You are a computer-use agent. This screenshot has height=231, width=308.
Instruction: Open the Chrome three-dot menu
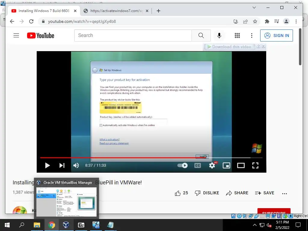tap(296, 21)
